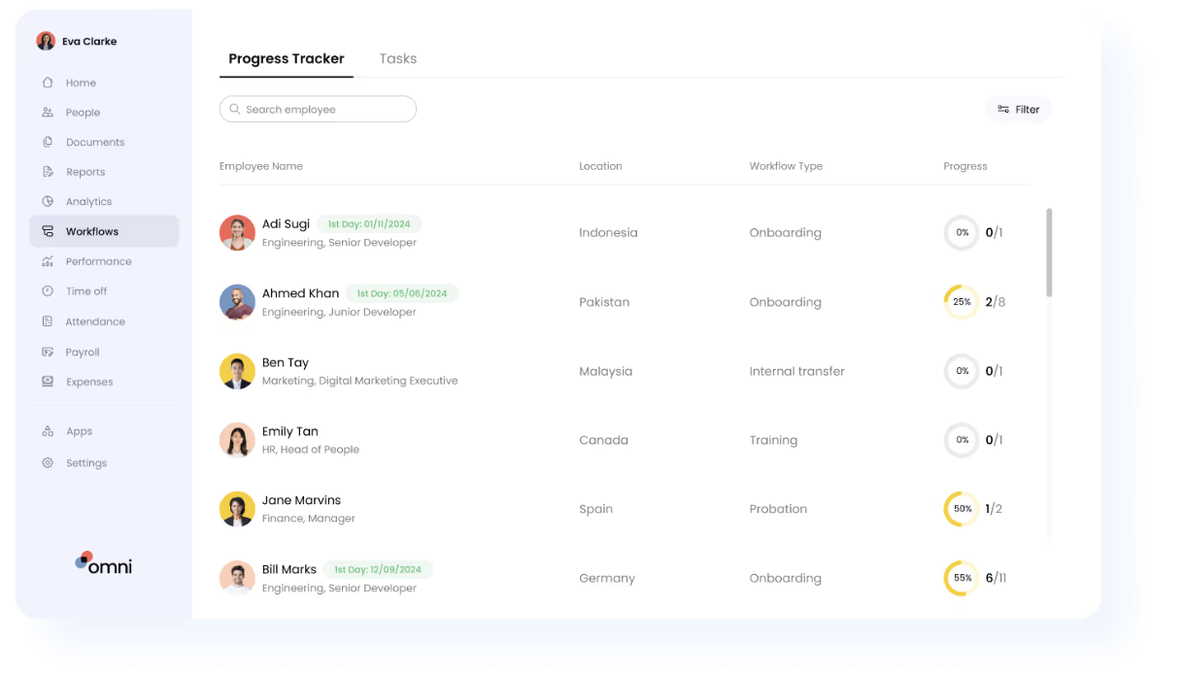Screen dimensions: 1183x676
Task: Open Jane Marvins employee record
Action: (301, 500)
